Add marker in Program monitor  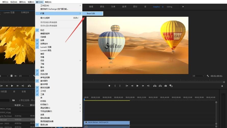click(109, 86)
